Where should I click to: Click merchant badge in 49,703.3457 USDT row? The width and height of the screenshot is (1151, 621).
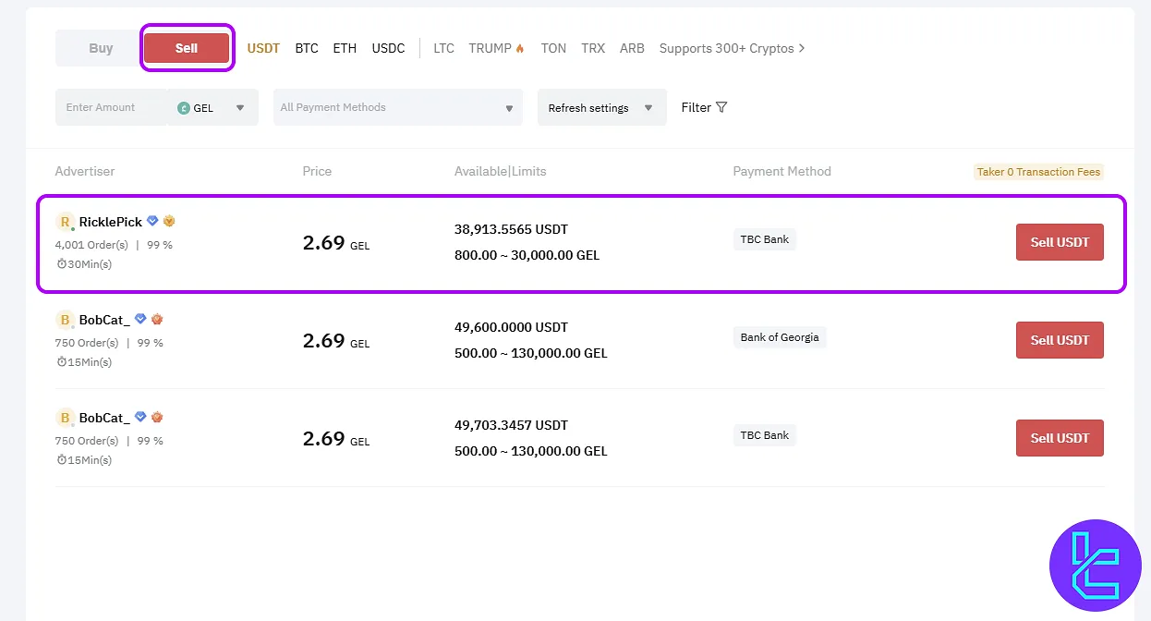tap(157, 417)
